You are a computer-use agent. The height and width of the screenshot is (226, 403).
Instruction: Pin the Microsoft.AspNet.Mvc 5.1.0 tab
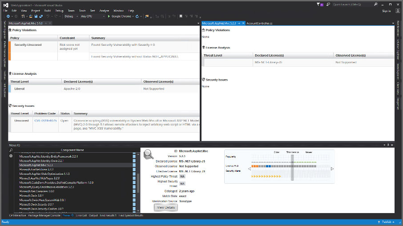coord(46,24)
